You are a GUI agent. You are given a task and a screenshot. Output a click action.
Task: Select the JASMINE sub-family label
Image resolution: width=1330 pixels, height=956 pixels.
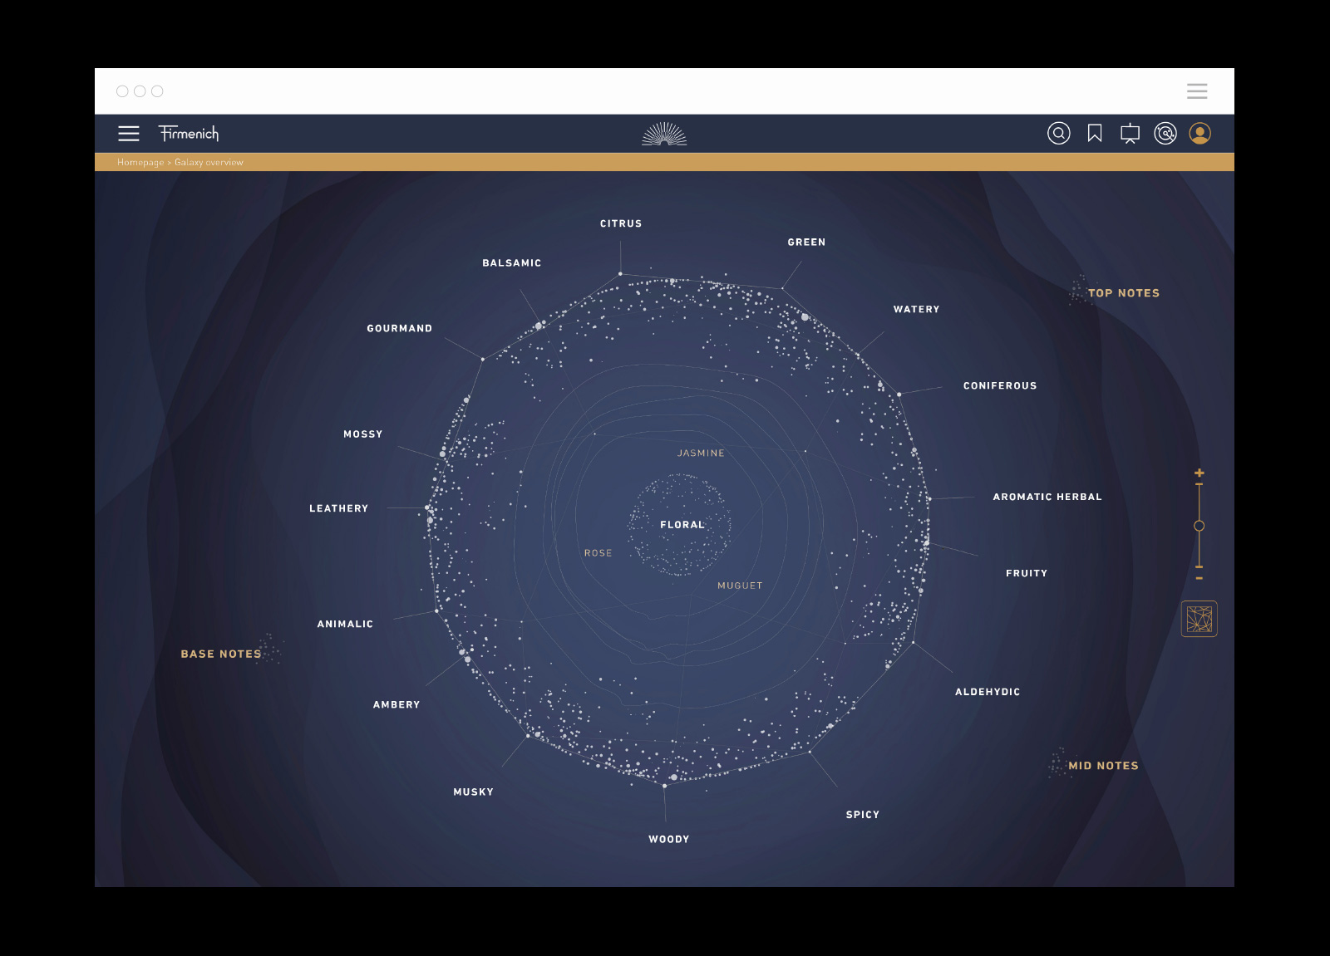click(x=701, y=453)
